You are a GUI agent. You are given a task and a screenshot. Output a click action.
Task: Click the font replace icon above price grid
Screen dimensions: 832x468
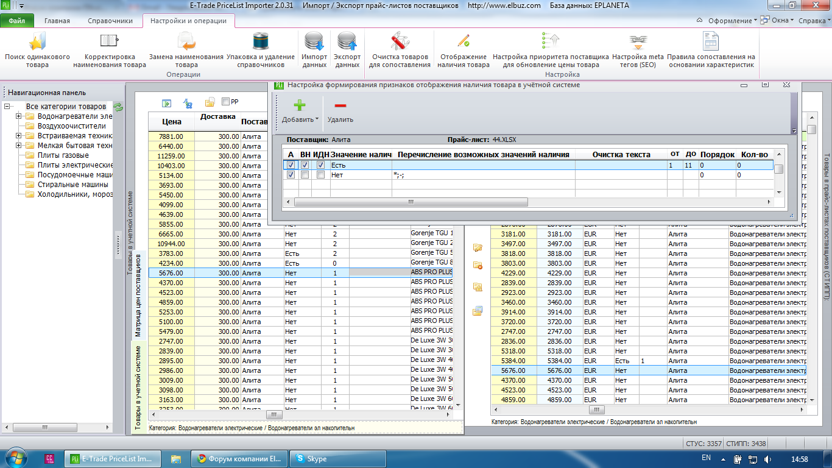[x=188, y=102]
